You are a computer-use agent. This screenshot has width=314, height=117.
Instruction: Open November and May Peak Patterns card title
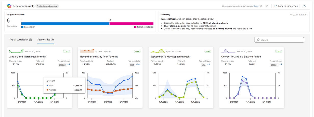pyautogui.click(x=99, y=57)
